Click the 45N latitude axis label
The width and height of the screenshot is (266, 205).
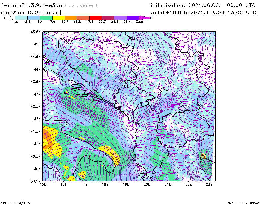[37, 44]
